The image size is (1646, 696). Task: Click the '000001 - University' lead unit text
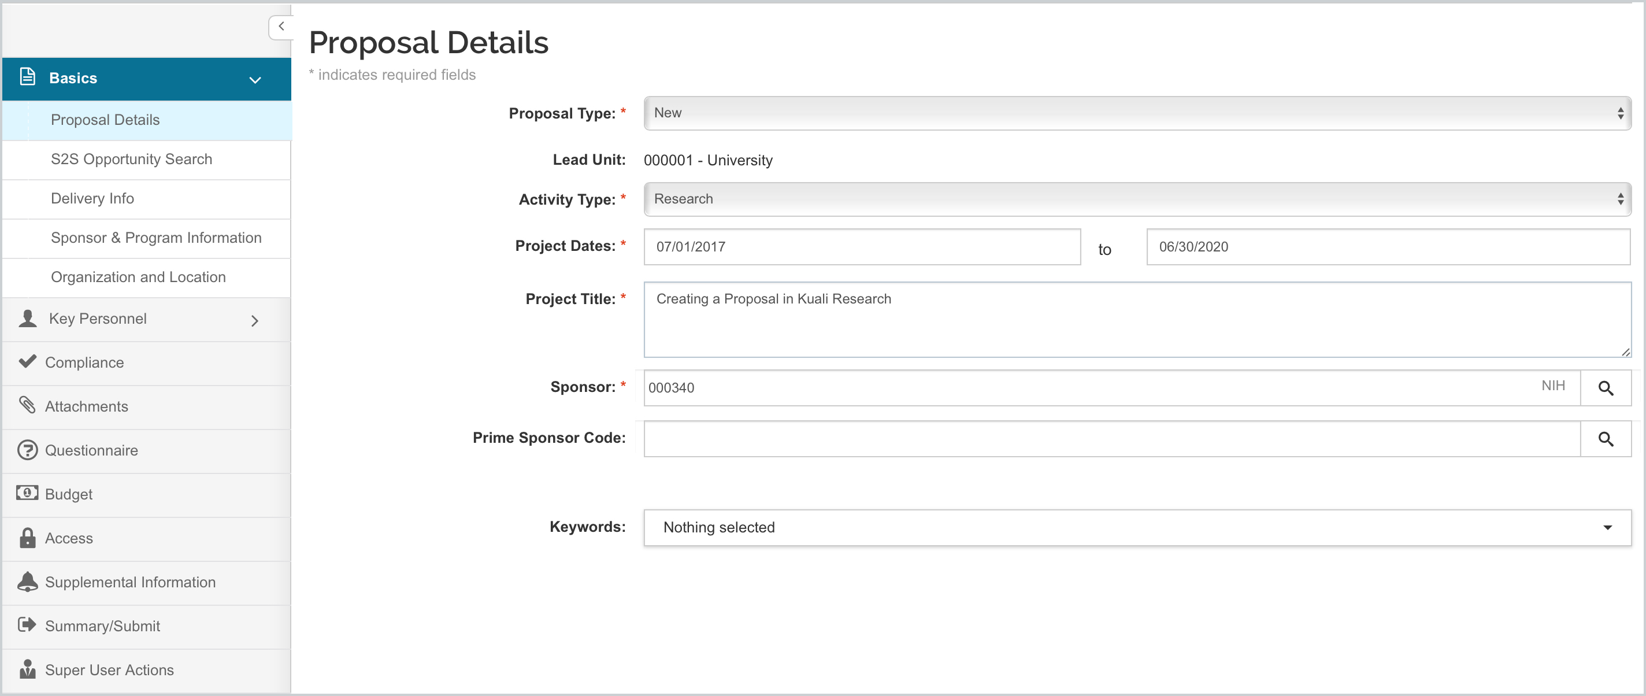(x=708, y=160)
